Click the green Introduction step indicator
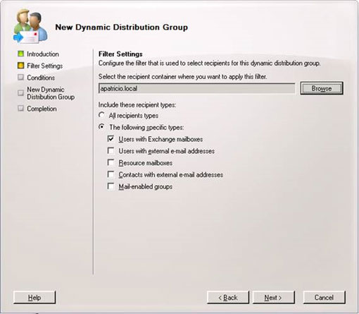The width and height of the screenshot is (359, 314). pos(20,54)
